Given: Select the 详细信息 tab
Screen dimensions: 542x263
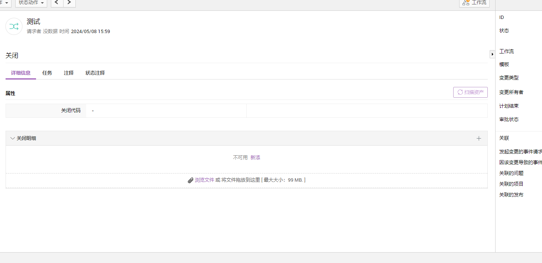Looking at the screenshot, I should click(21, 73).
